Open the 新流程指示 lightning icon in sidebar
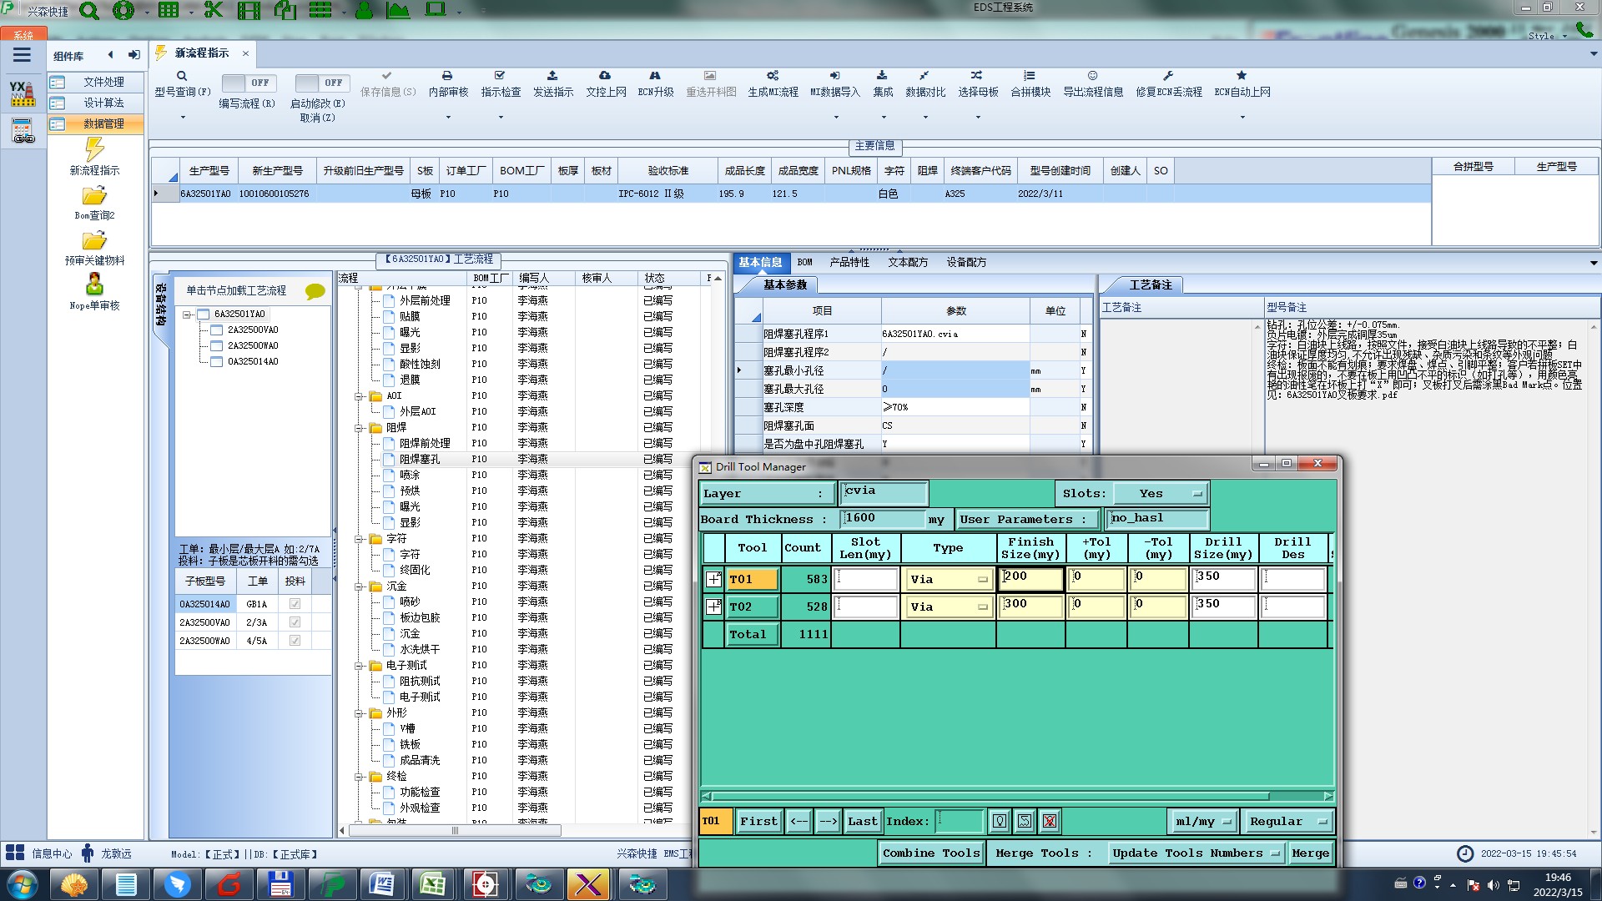Screen dimensions: 1602x901 click(94, 150)
